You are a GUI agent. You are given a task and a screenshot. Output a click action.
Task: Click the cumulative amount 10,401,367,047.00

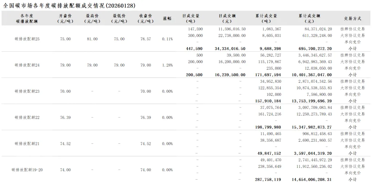coord(312,75)
